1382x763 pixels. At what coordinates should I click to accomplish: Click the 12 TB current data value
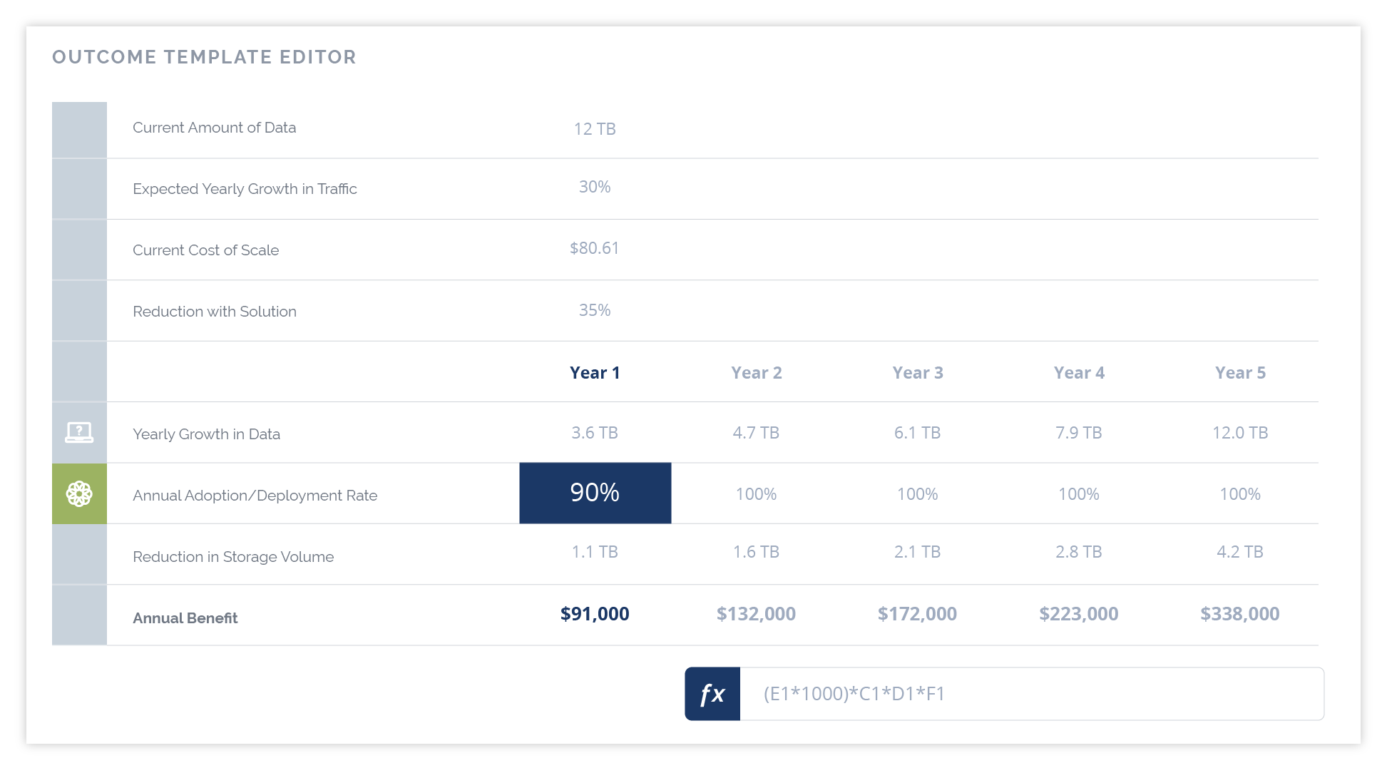pos(595,129)
